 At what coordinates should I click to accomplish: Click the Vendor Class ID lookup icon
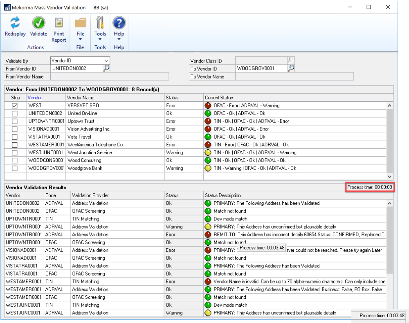pyautogui.click(x=291, y=61)
